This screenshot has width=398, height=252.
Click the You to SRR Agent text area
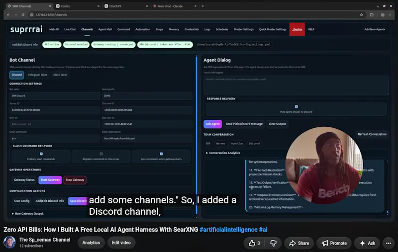(296, 85)
